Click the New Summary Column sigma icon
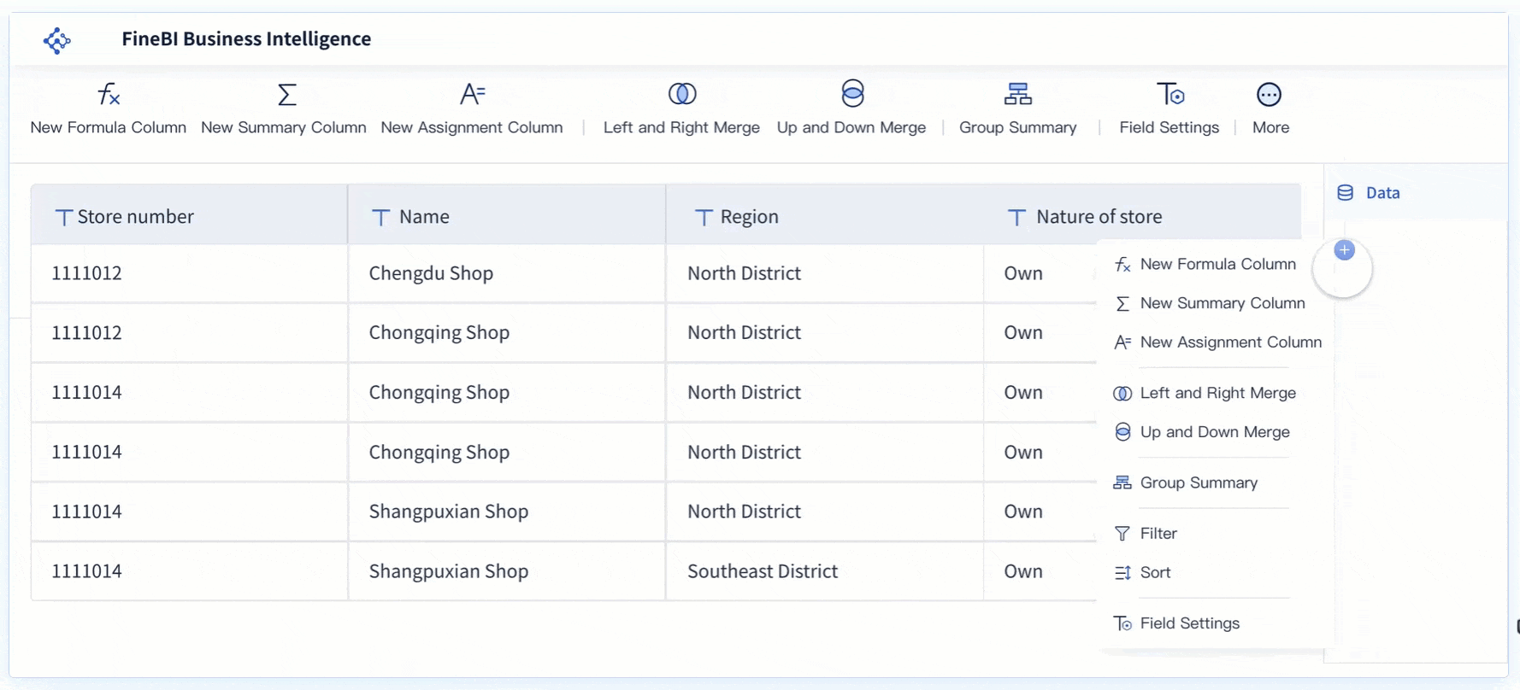The height and width of the screenshot is (690, 1520). tap(286, 95)
